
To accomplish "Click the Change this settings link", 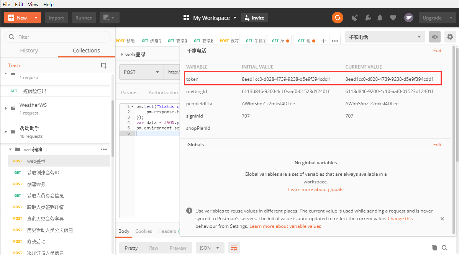I will (x=400, y=219).
